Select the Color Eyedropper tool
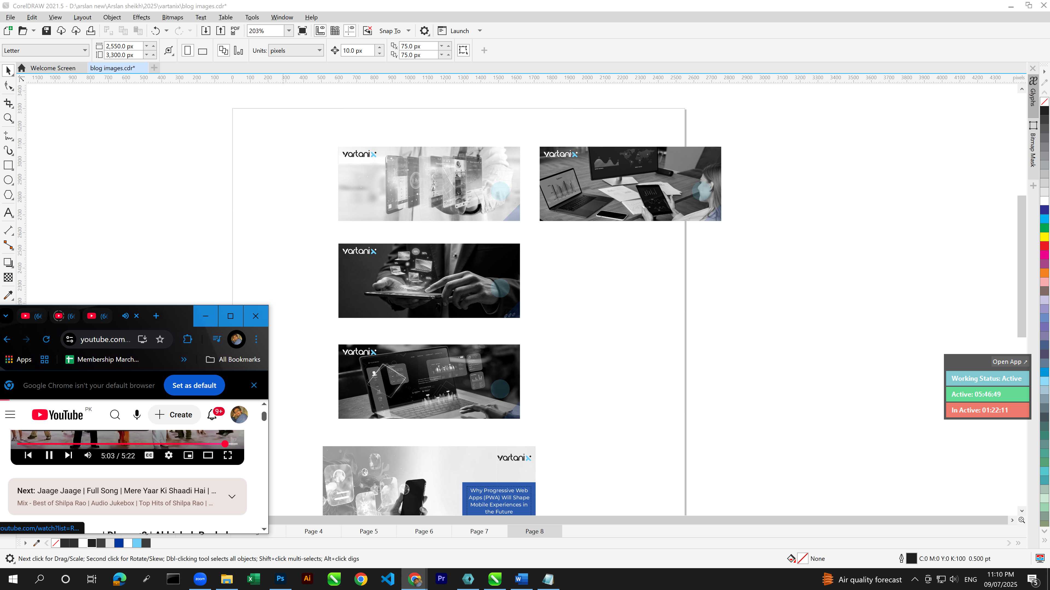1050x590 pixels. [8, 295]
